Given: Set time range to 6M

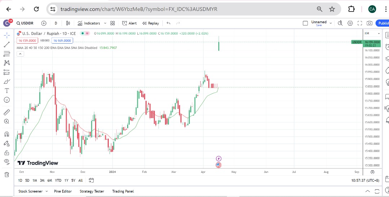Looking at the screenshot, I should coord(50,180).
